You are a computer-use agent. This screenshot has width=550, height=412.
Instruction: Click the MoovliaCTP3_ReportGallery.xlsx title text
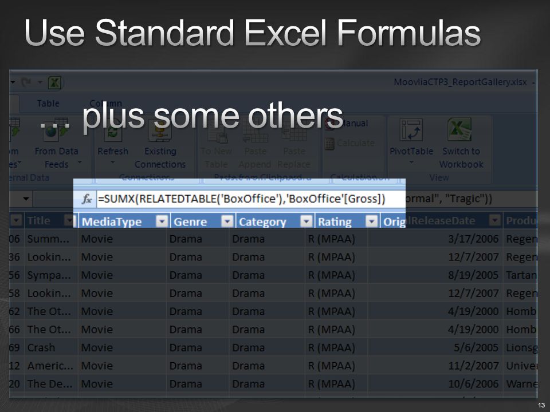point(460,82)
